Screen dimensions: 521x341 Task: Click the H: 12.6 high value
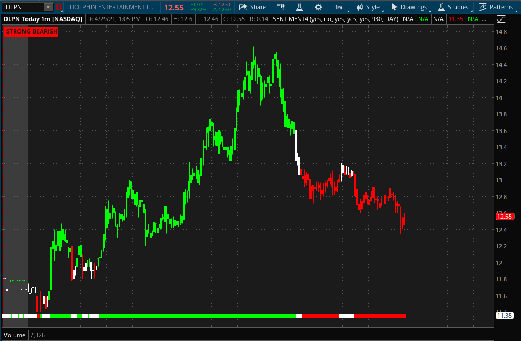click(183, 19)
